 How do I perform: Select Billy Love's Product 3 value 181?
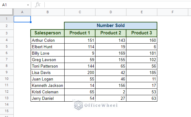pyautogui.click(x=142, y=53)
